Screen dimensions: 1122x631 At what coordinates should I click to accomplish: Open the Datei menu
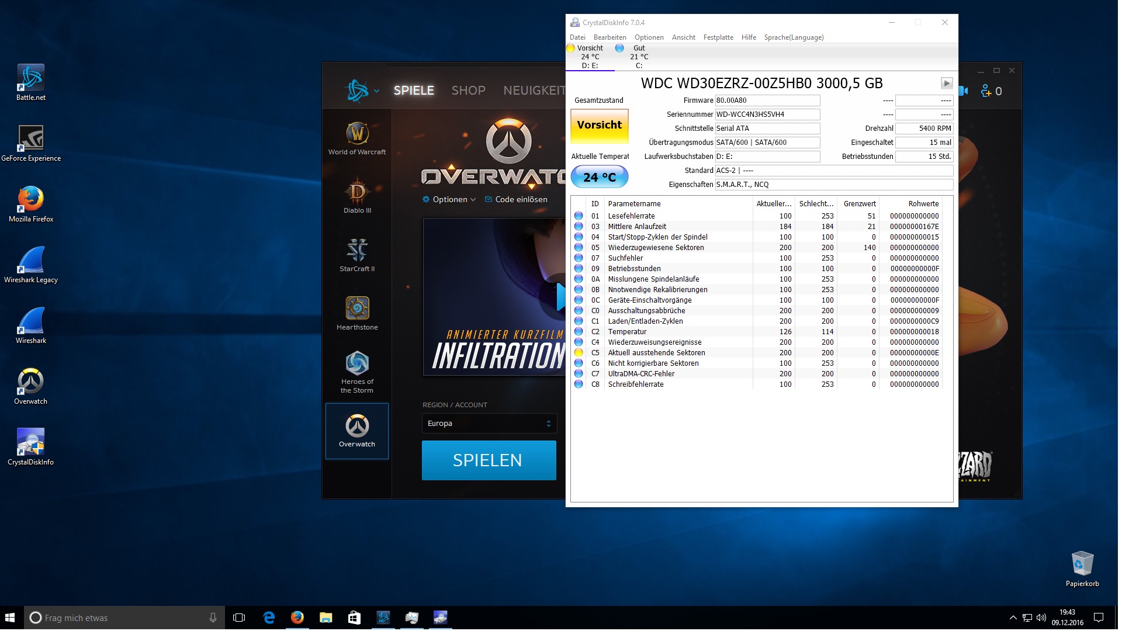(x=577, y=37)
